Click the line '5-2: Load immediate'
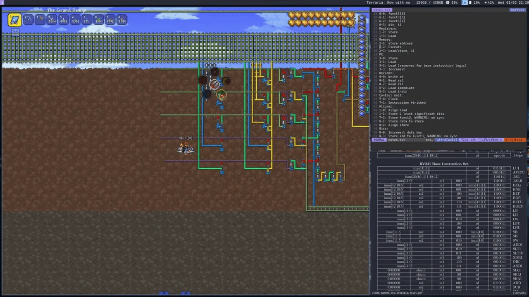The height and width of the screenshot is (297, 529). click(396, 88)
